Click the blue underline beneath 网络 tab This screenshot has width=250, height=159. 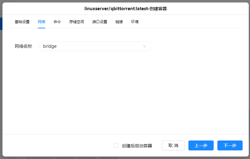[42, 28]
